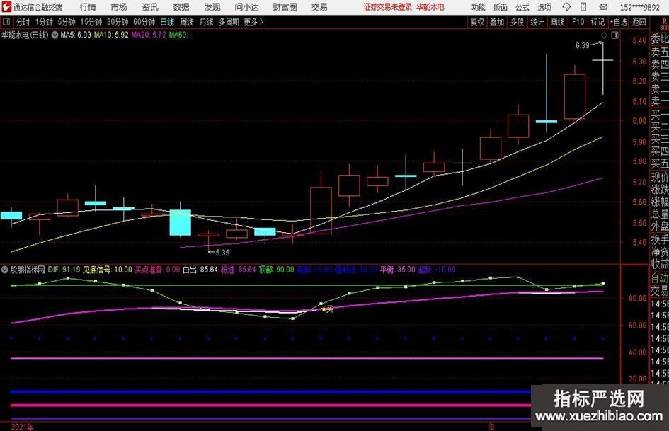The height and width of the screenshot is (431, 669).
Task: Click the 见底信号: 10.00 indicator value
Action: tap(107, 270)
